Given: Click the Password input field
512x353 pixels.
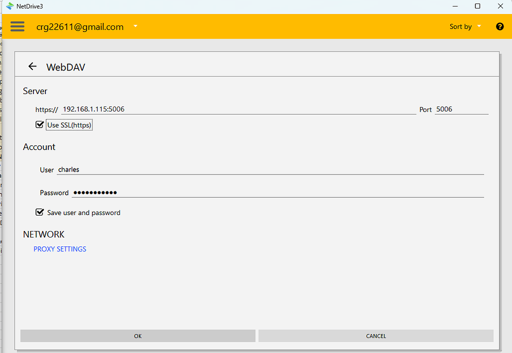Looking at the screenshot, I should click(x=200, y=192).
